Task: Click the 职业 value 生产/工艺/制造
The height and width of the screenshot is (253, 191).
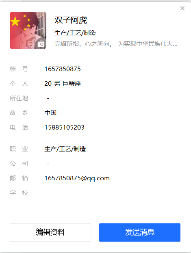Action: tap(65, 149)
